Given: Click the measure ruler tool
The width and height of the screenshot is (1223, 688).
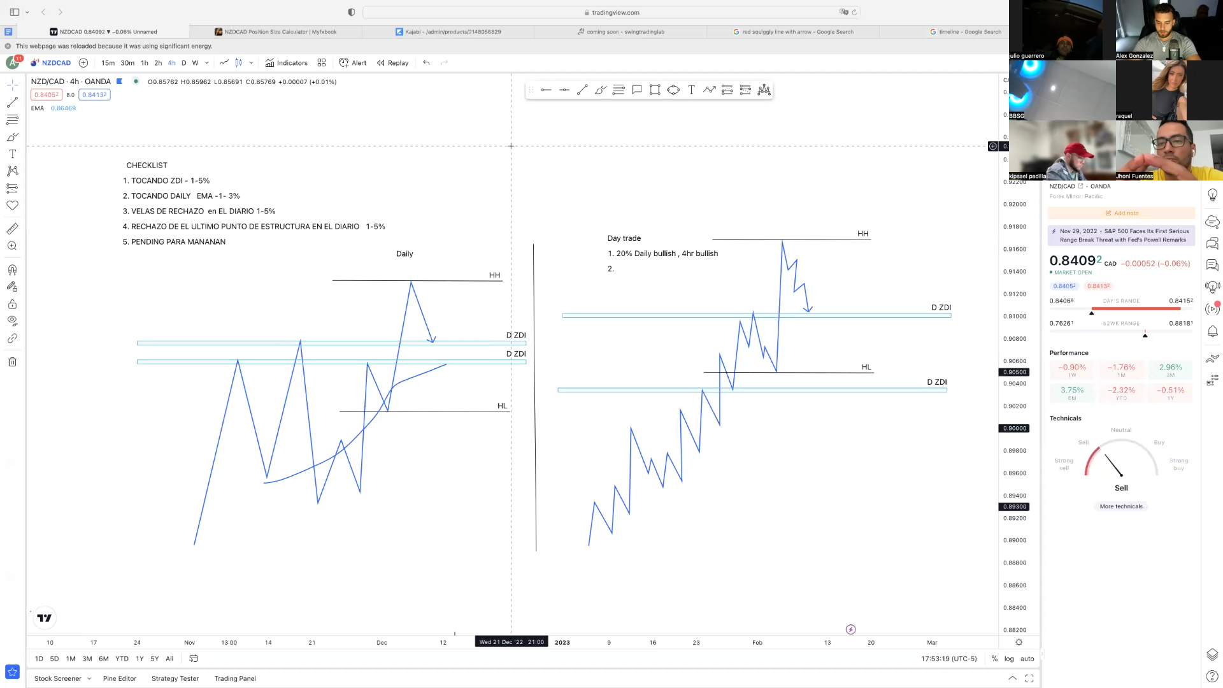Looking at the screenshot, I should tap(12, 229).
